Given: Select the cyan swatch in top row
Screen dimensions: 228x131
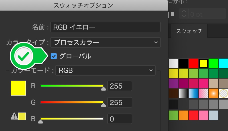Looking at the screenshot, I should tap(223, 63).
